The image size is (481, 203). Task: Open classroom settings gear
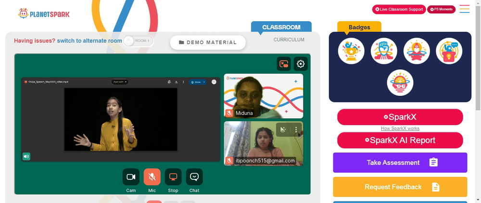click(301, 64)
